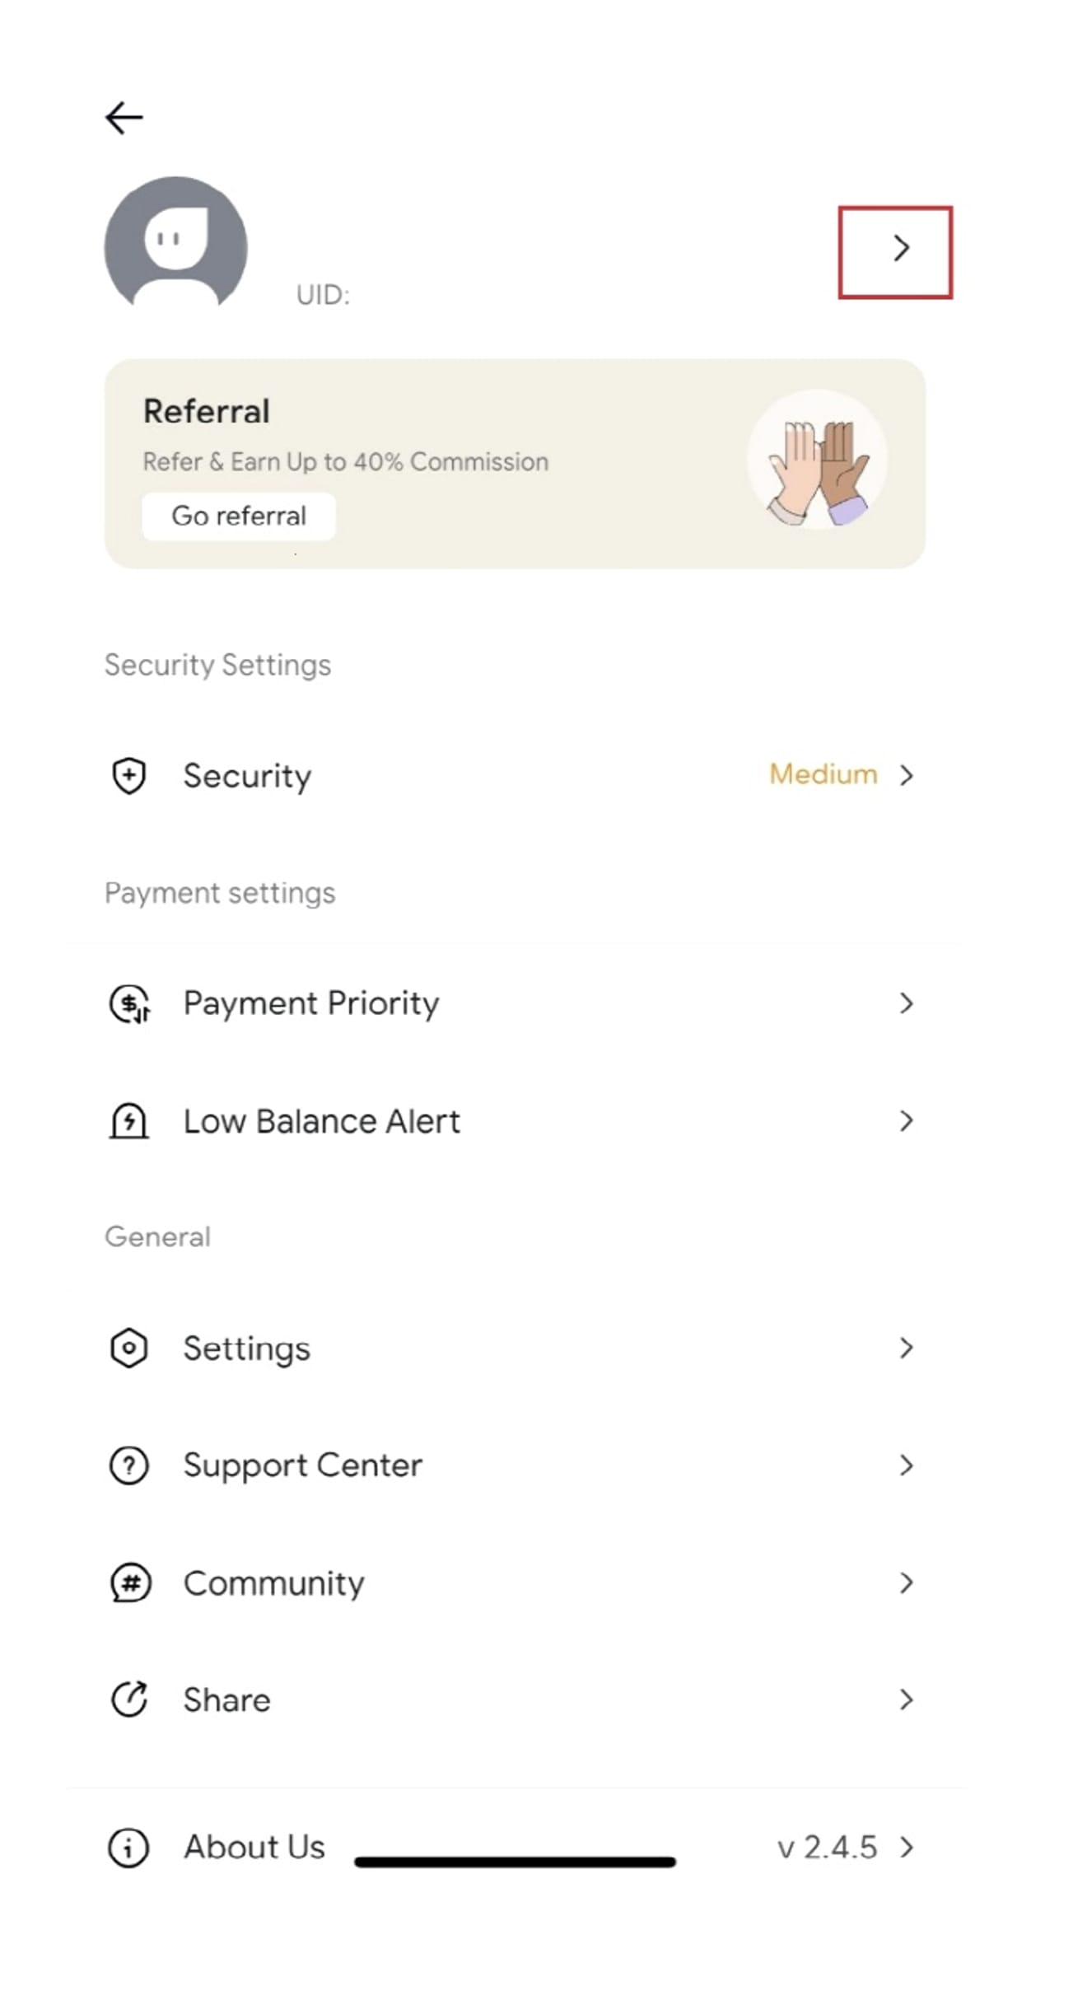
Task: Expand Support Center with its chevron
Action: [x=906, y=1465]
